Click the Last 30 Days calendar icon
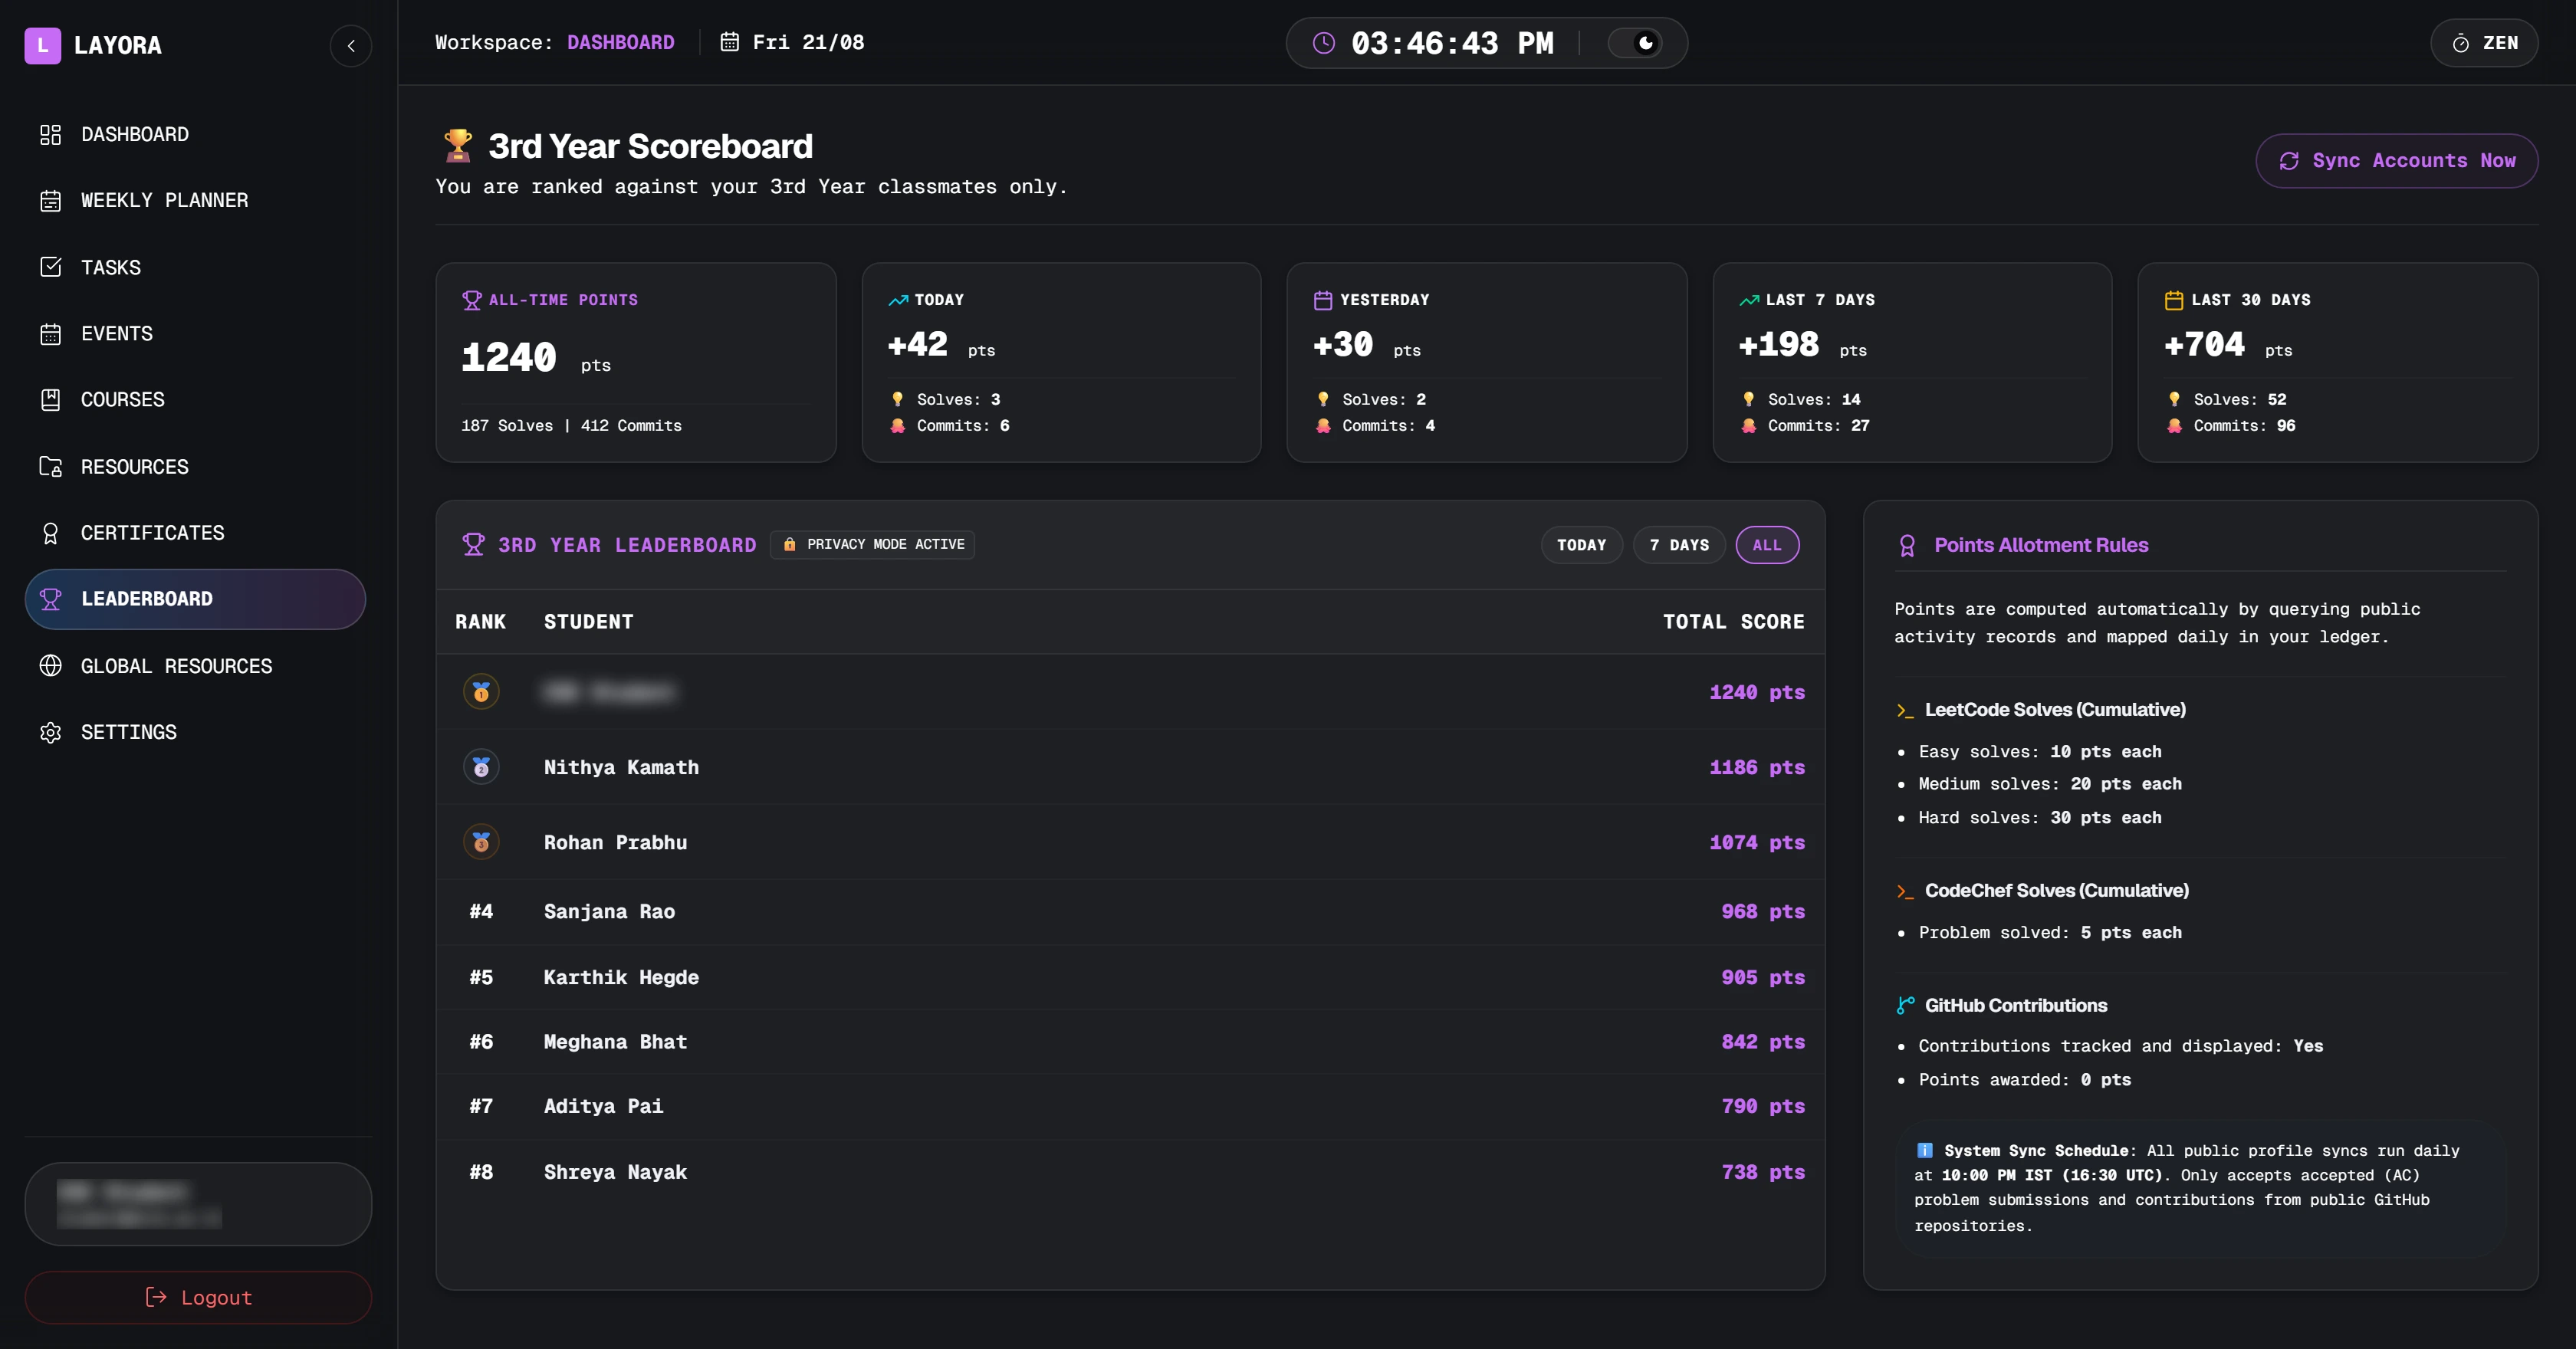Image resolution: width=2576 pixels, height=1349 pixels. (2174, 300)
